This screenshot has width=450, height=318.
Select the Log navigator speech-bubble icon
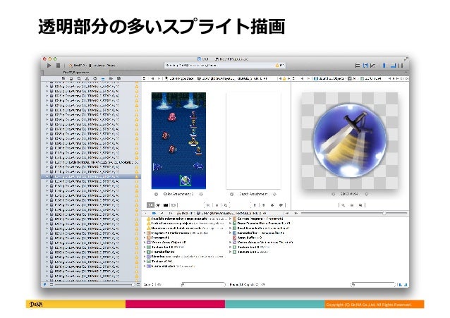pos(118,78)
